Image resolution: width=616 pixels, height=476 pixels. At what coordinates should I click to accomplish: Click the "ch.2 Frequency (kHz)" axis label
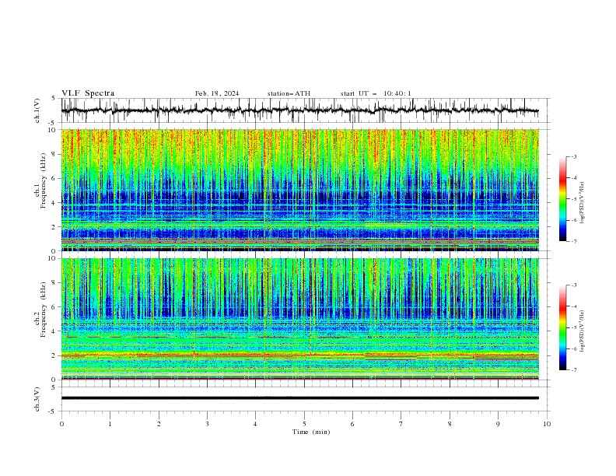[40, 310]
